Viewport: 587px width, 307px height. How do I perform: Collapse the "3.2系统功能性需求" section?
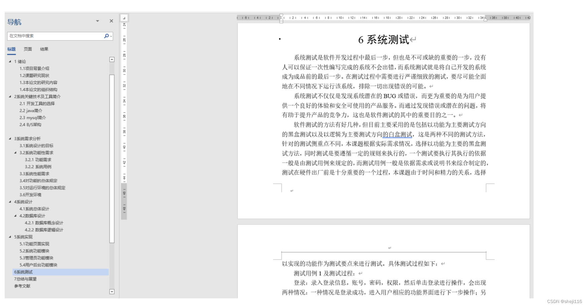(x=15, y=153)
